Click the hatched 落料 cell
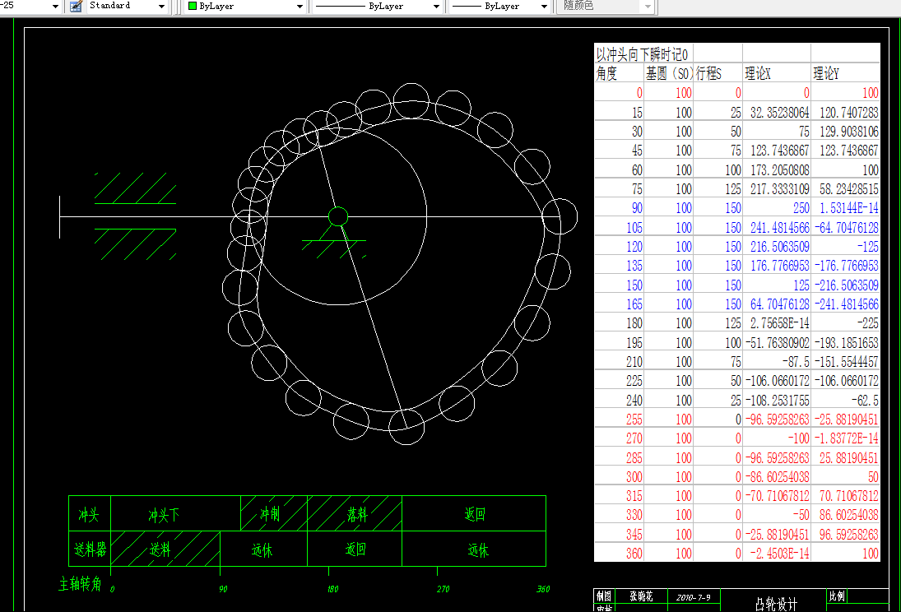The width and height of the screenshot is (901, 612). pos(356,514)
